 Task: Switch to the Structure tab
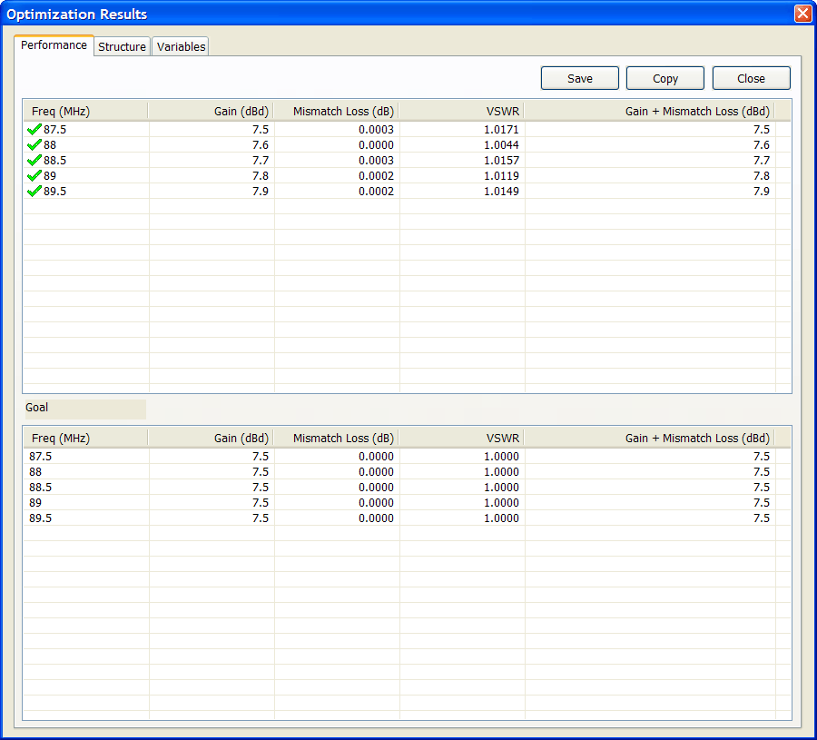point(122,46)
